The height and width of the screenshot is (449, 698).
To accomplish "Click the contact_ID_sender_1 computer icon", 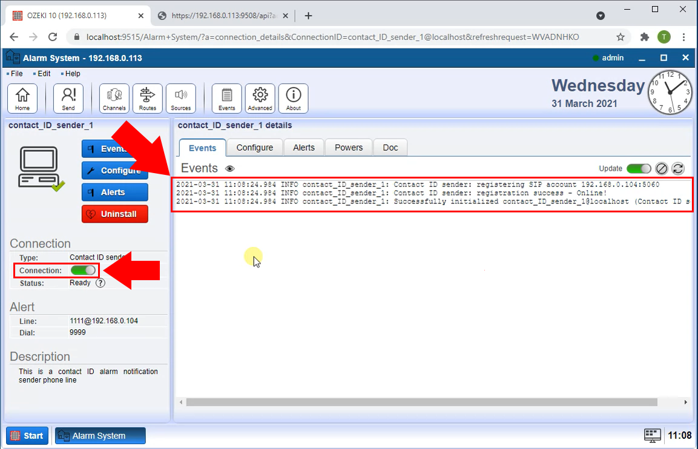I will [x=41, y=169].
